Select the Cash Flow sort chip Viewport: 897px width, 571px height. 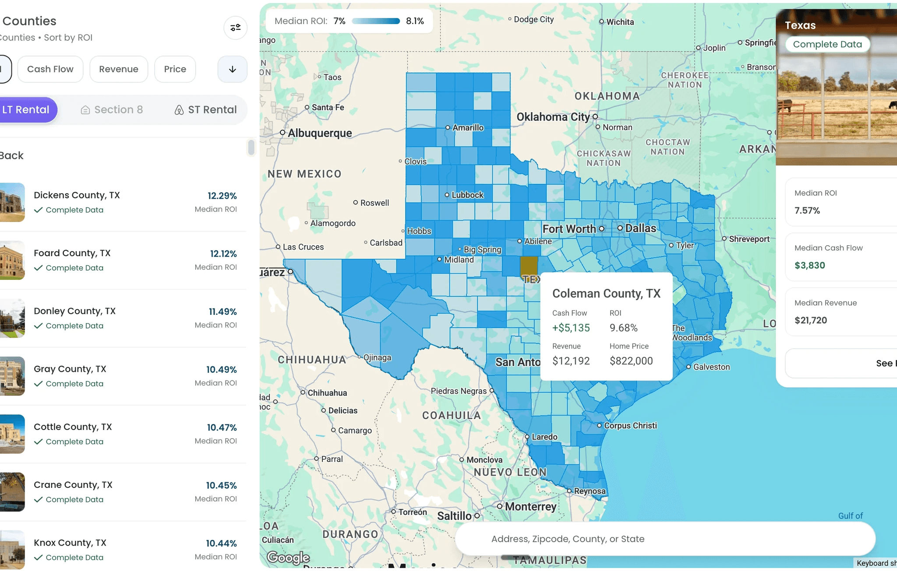50,69
